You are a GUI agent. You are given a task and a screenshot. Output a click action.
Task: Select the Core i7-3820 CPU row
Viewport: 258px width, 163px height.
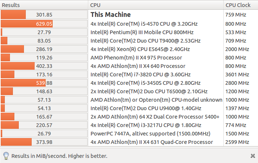click(129, 75)
